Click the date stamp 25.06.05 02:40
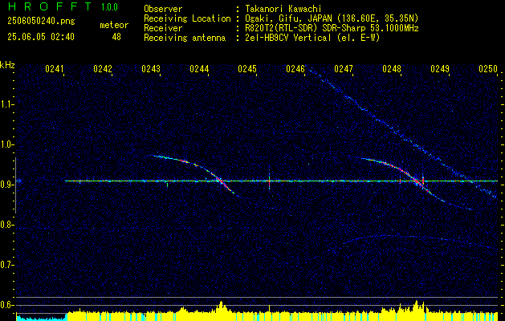This screenshot has height=321, width=505. click(x=41, y=37)
